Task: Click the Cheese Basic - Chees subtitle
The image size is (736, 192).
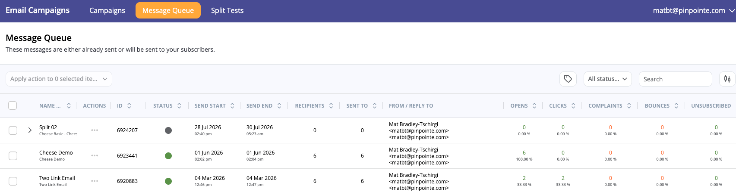Action: (x=58, y=134)
